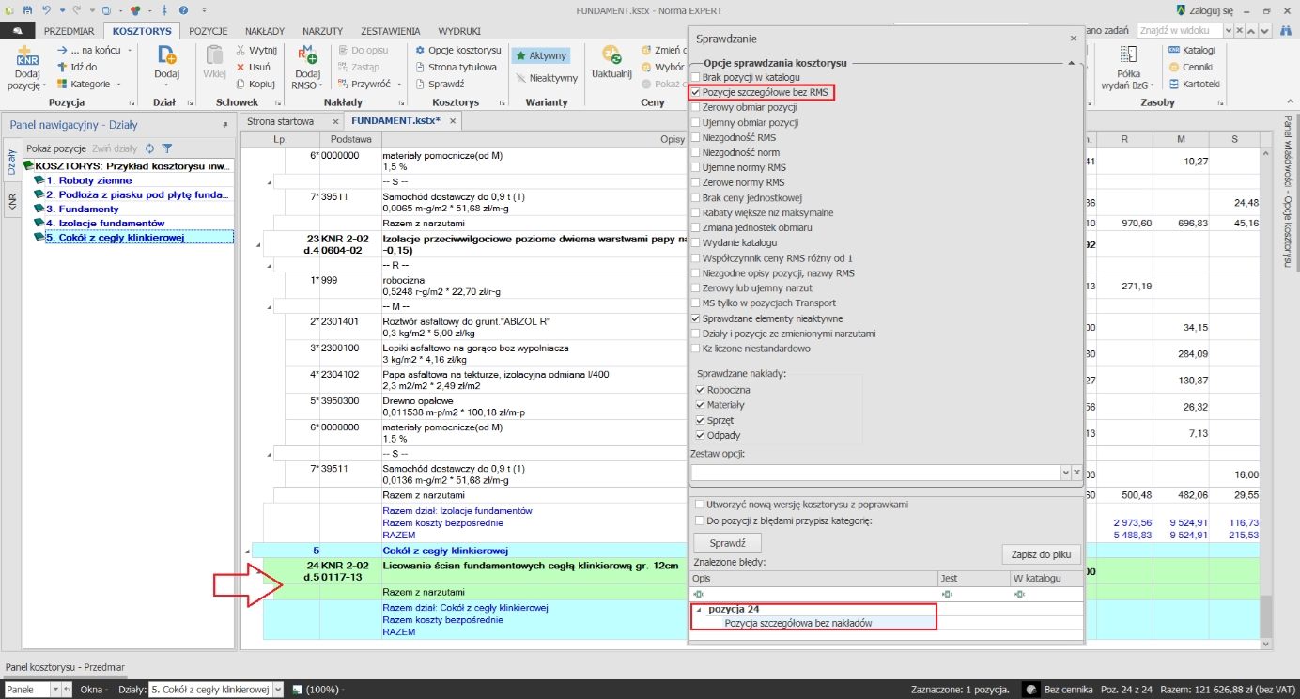Click the Sprawdź button in the dialog
This screenshot has width=1300, height=699.
click(727, 543)
